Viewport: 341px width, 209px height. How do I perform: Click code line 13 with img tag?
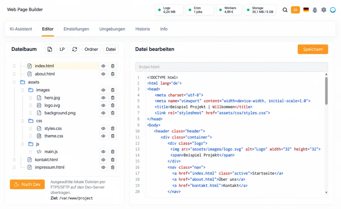tap(245, 149)
